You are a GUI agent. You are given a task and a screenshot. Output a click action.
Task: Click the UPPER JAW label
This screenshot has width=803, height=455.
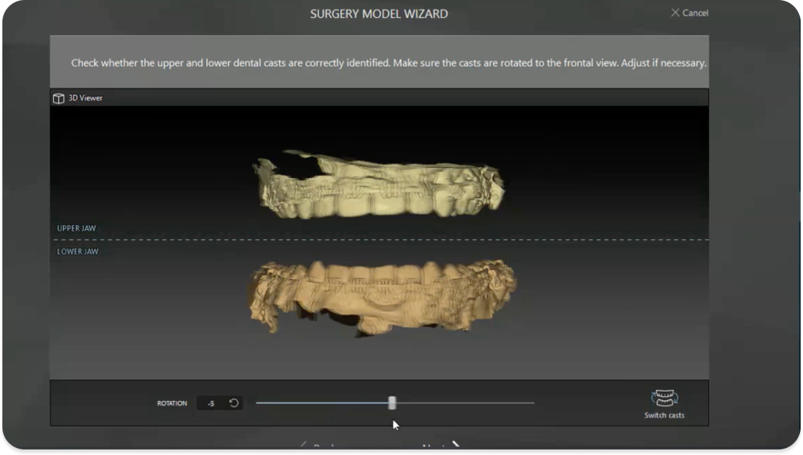click(x=77, y=228)
